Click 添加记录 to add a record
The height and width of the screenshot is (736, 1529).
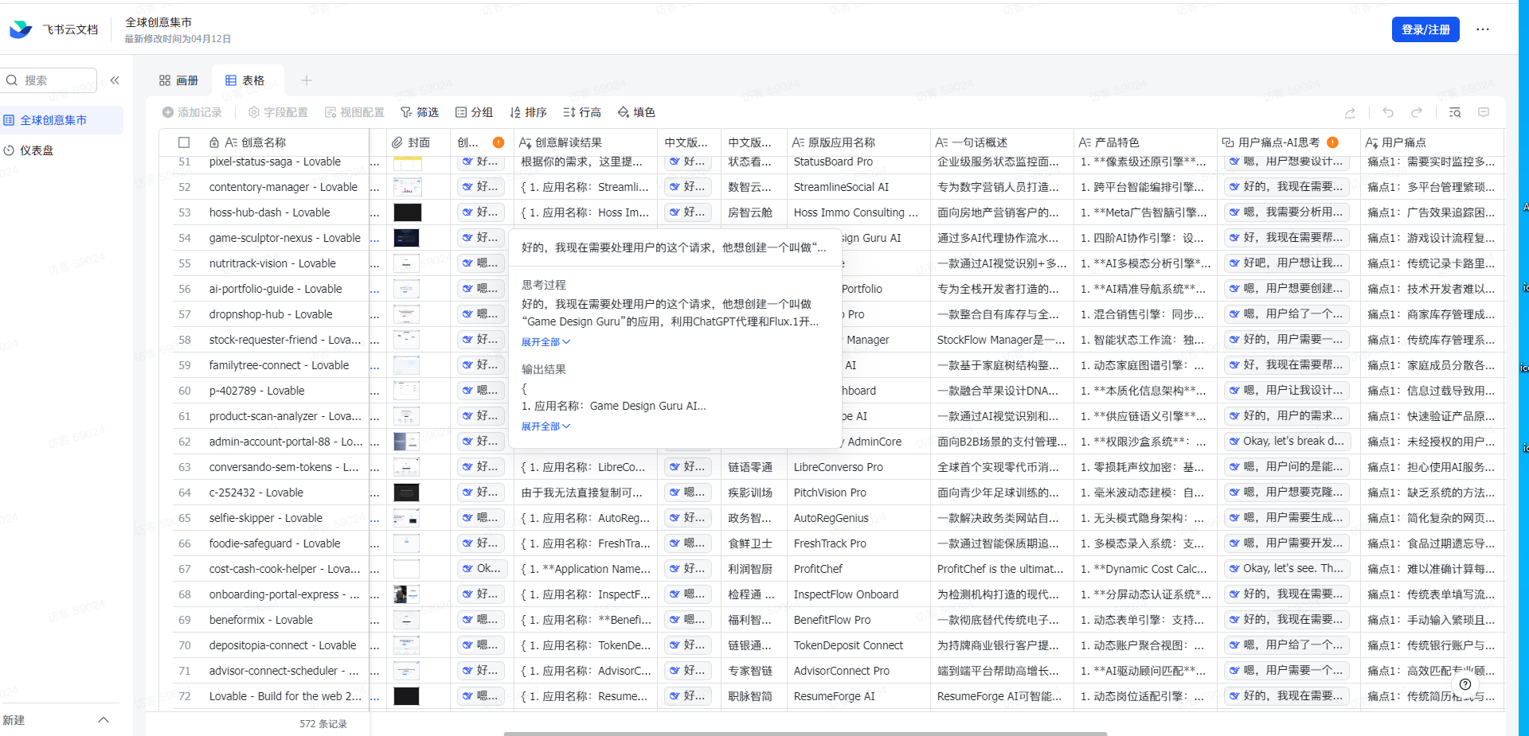[x=192, y=112]
